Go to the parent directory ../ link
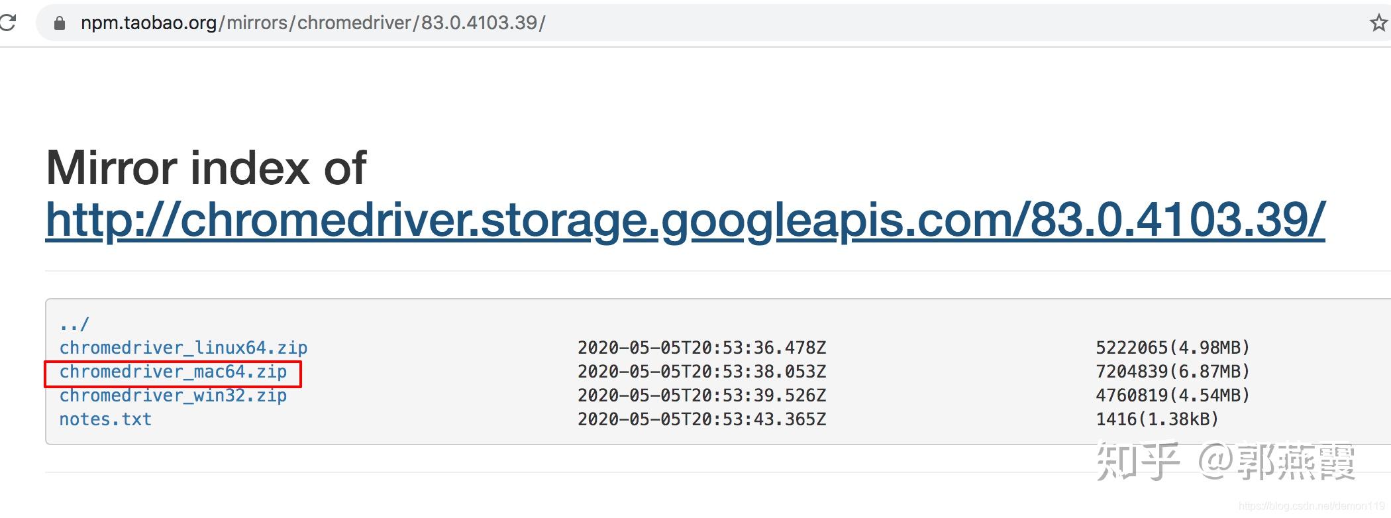The image size is (1391, 518). pyautogui.click(x=74, y=325)
